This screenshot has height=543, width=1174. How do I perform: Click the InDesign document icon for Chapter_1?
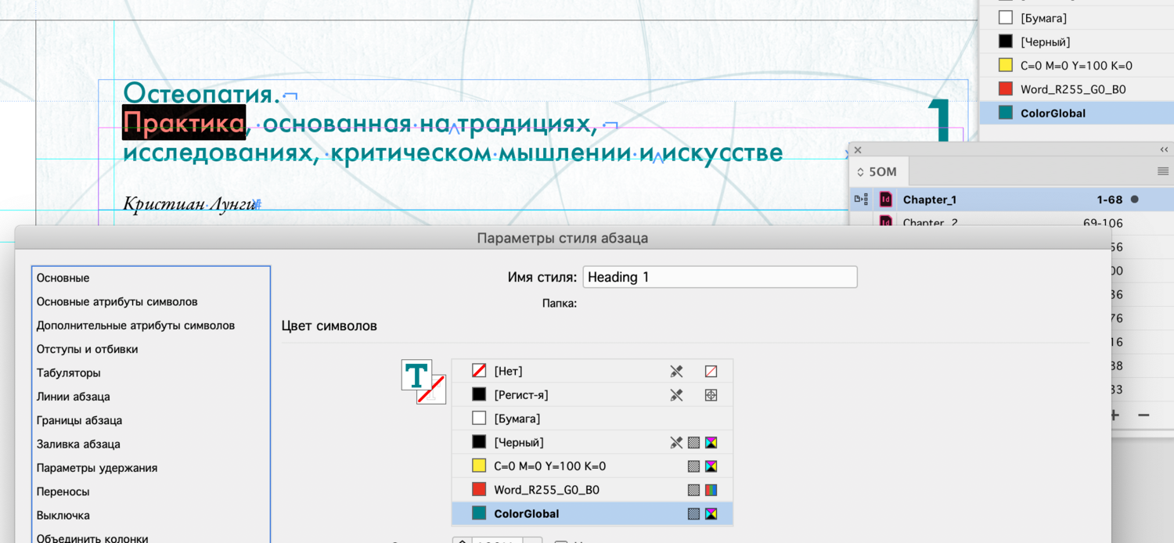[886, 200]
